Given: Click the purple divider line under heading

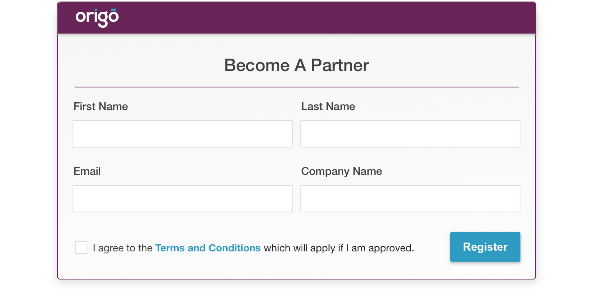Looking at the screenshot, I should 296,87.
